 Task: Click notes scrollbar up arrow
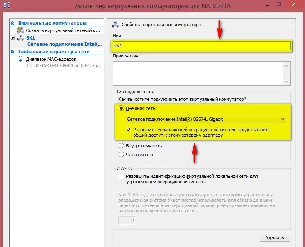point(286,66)
